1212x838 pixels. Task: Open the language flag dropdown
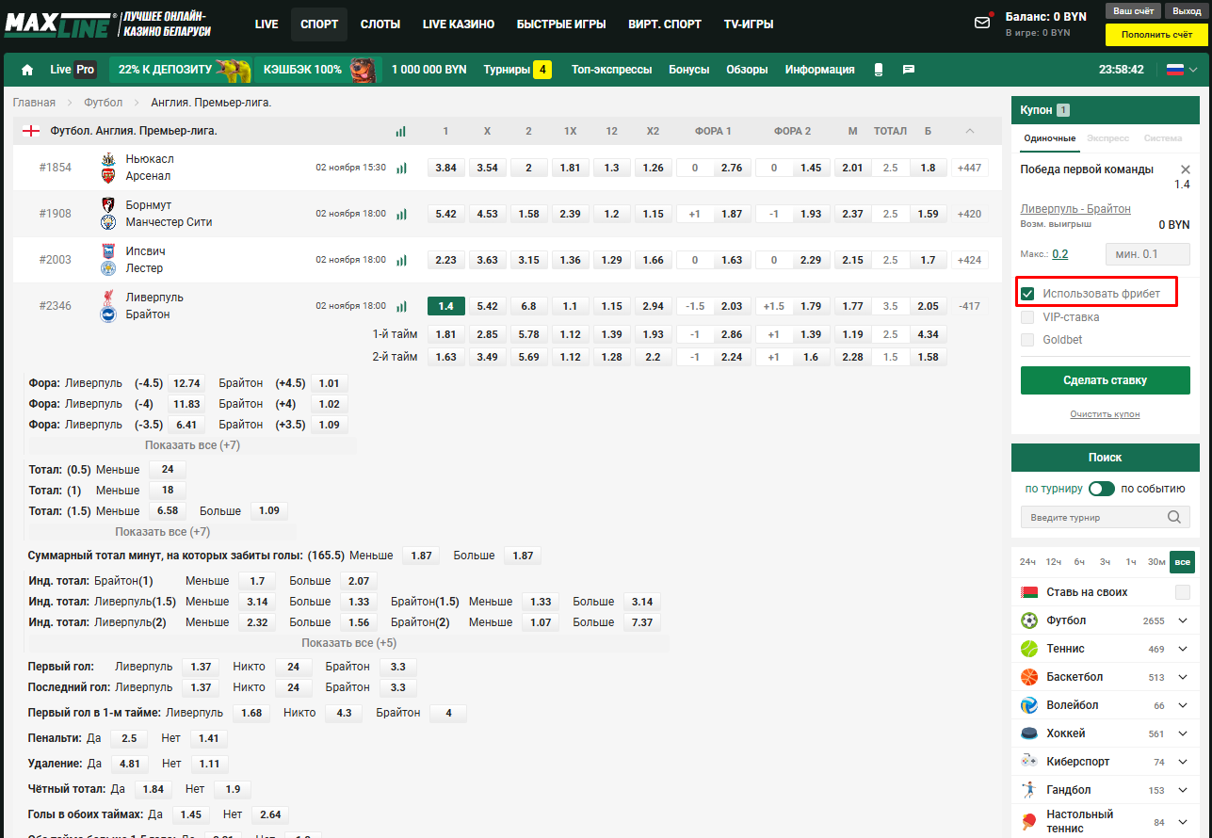1182,70
